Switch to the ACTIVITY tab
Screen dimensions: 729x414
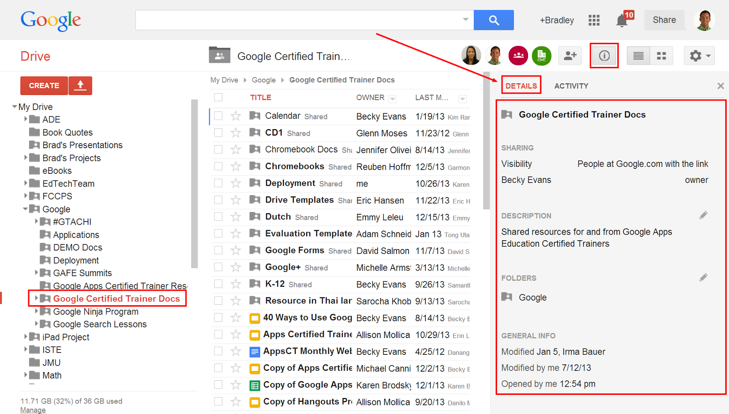(571, 86)
